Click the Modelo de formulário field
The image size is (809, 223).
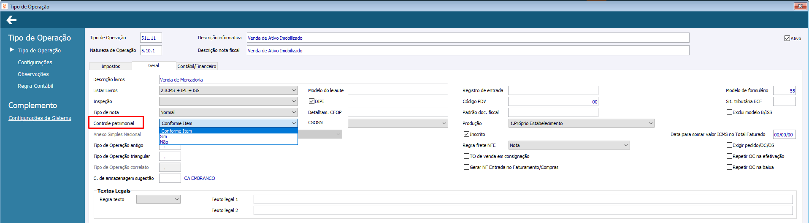coord(785,90)
